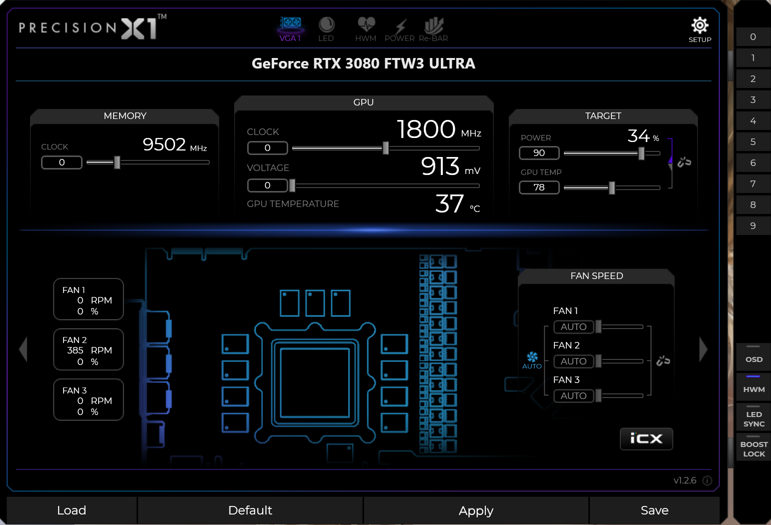This screenshot has height=525, width=771.
Task: Toggle the fan speed link icon
Action: [x=663, y=360]
